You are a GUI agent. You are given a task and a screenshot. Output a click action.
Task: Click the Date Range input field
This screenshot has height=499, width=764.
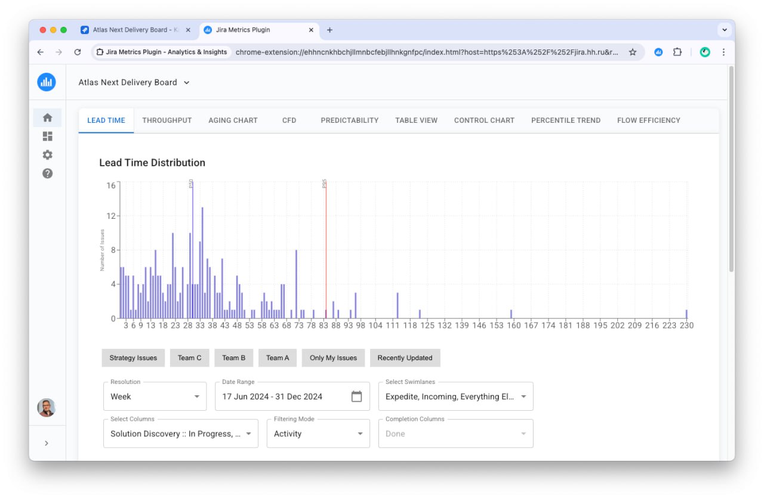click(x=292, y=396)
